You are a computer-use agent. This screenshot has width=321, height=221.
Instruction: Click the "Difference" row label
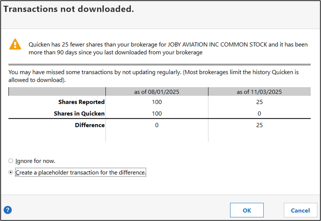click(90, 125)
